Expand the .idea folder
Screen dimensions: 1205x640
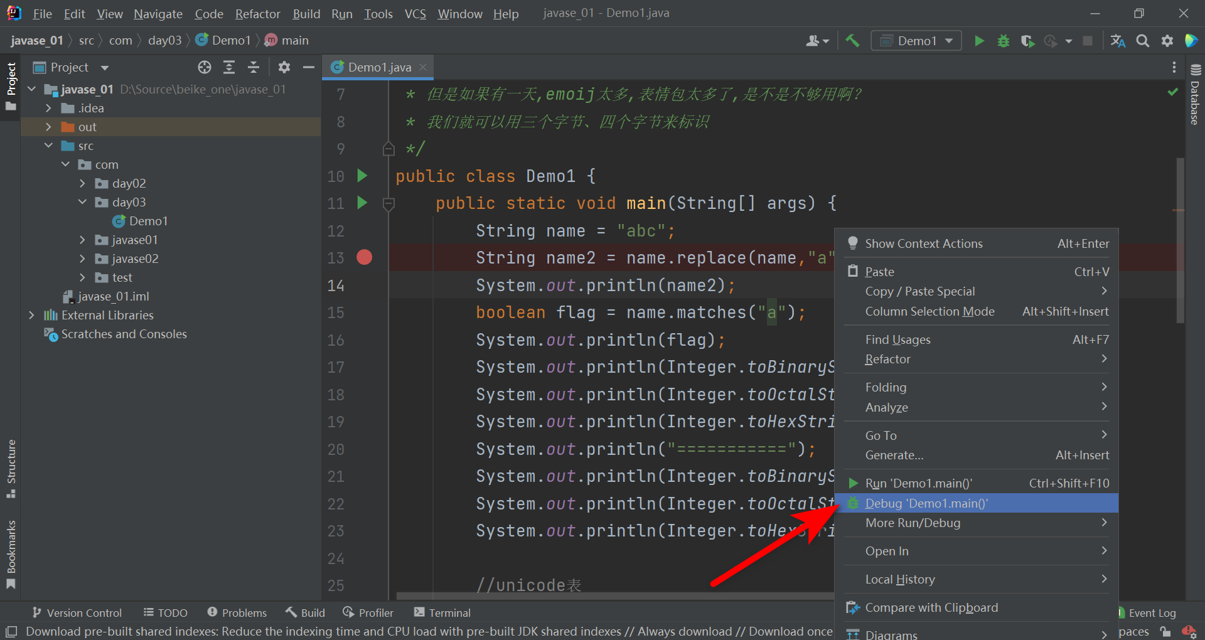point(48,108)
